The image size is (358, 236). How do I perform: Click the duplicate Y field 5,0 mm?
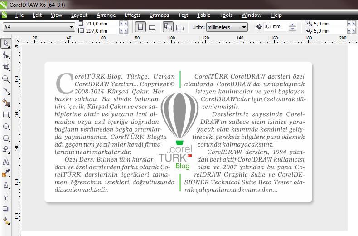pyautogui.click(x=330, y=31)
